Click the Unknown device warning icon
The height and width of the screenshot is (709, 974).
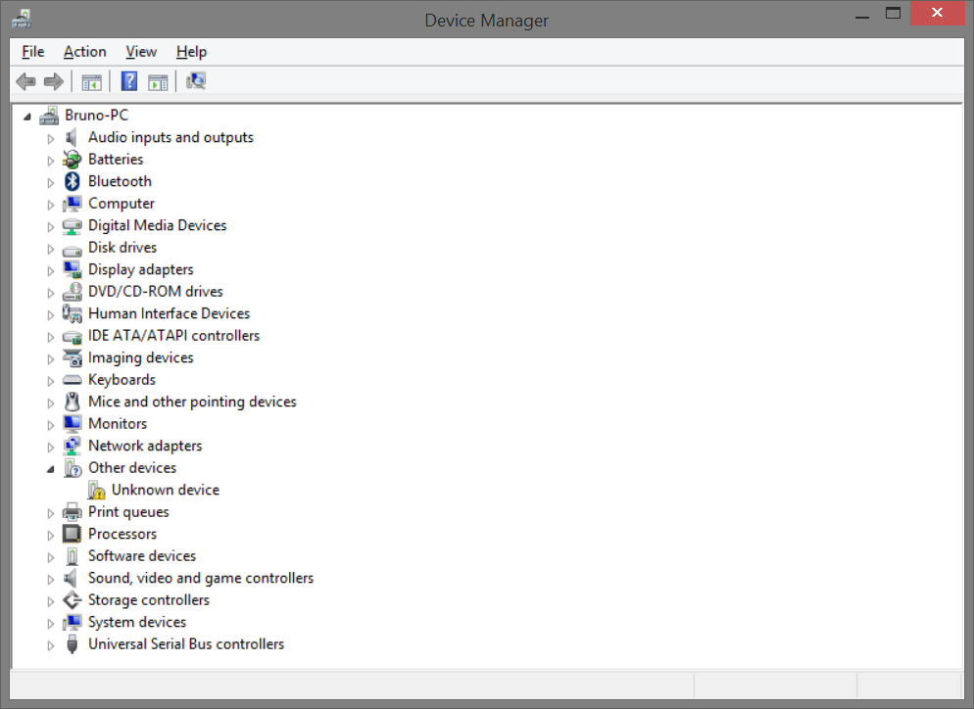click(x=96, y=490)
